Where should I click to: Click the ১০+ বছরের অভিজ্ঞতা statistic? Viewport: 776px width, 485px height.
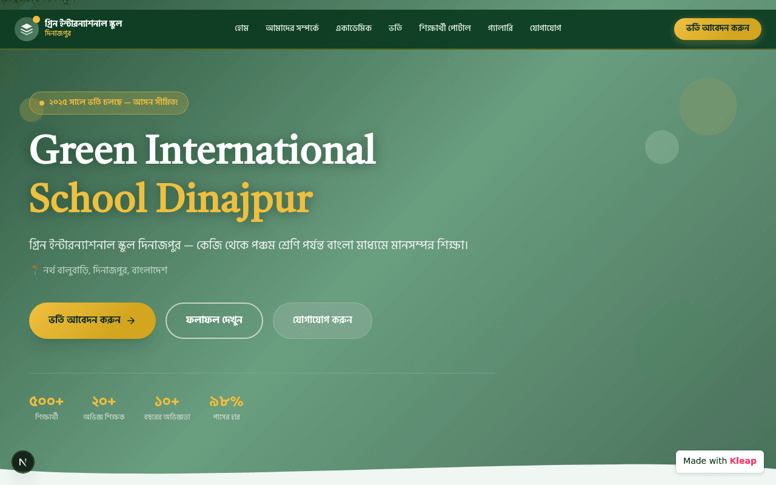tap(167, 408)
